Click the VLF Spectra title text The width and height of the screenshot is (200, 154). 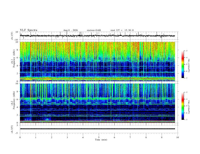(29, 30)
